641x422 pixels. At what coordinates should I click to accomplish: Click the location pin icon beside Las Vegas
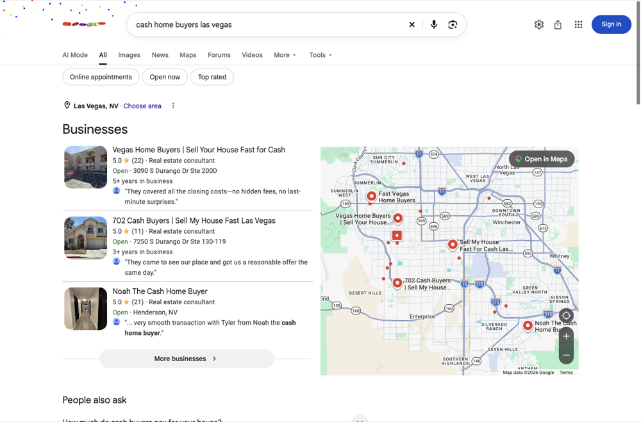tap(67, 106)
